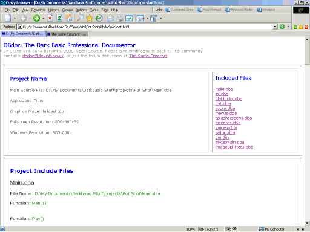Image resolution: width=310 pixels, height=232 pixels.
Task: Go back with the Back arrow
Action: [x=23, y=18]
